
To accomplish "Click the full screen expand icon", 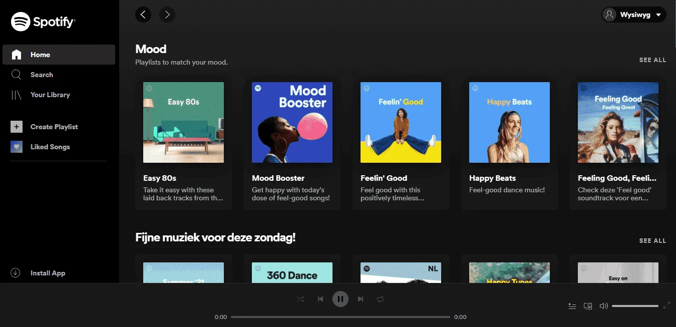I will coord(666,305).
